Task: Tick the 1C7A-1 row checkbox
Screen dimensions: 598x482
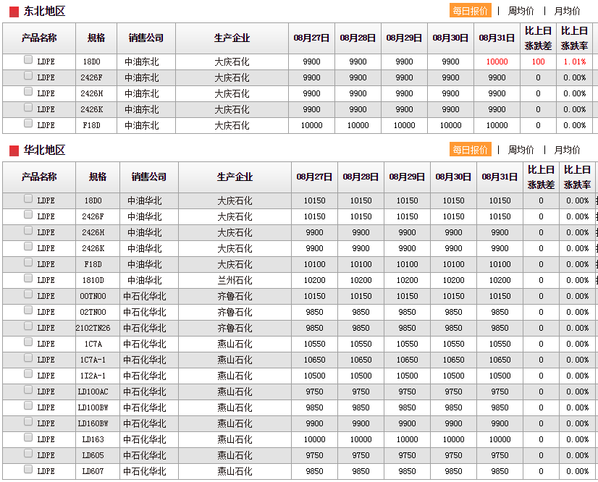Action: 28,358
